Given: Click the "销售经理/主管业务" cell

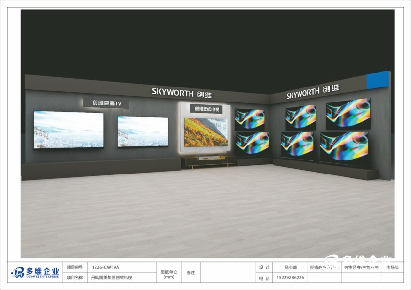Looking at the screenshot, I should click(x=362, y=267).
